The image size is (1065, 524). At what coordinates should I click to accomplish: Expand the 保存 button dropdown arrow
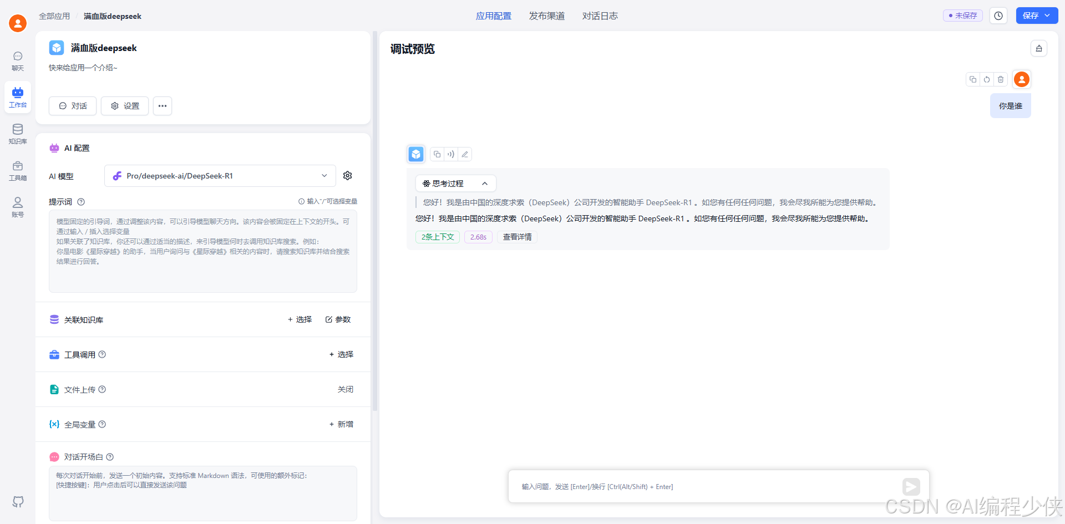coord(1047,16)
